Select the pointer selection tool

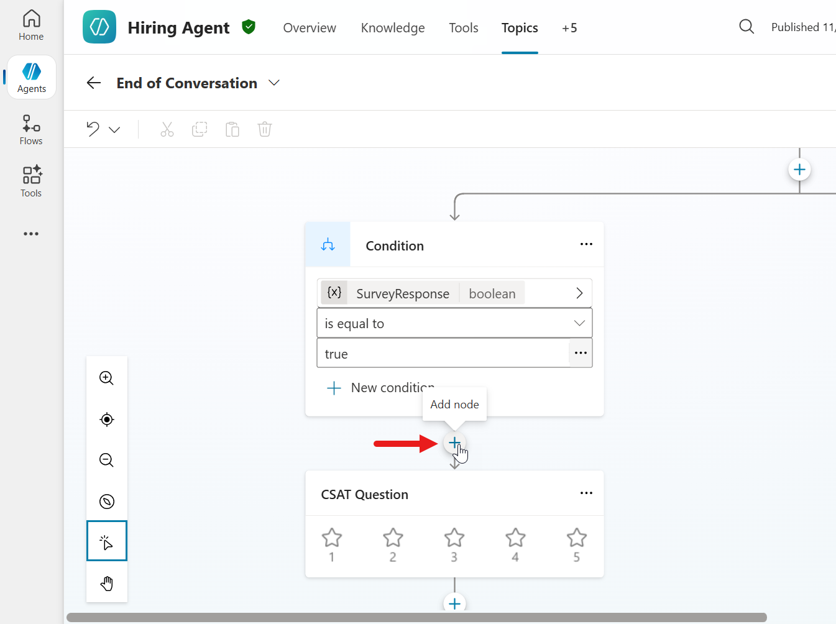pyautogui.click(x=107, y=541)
